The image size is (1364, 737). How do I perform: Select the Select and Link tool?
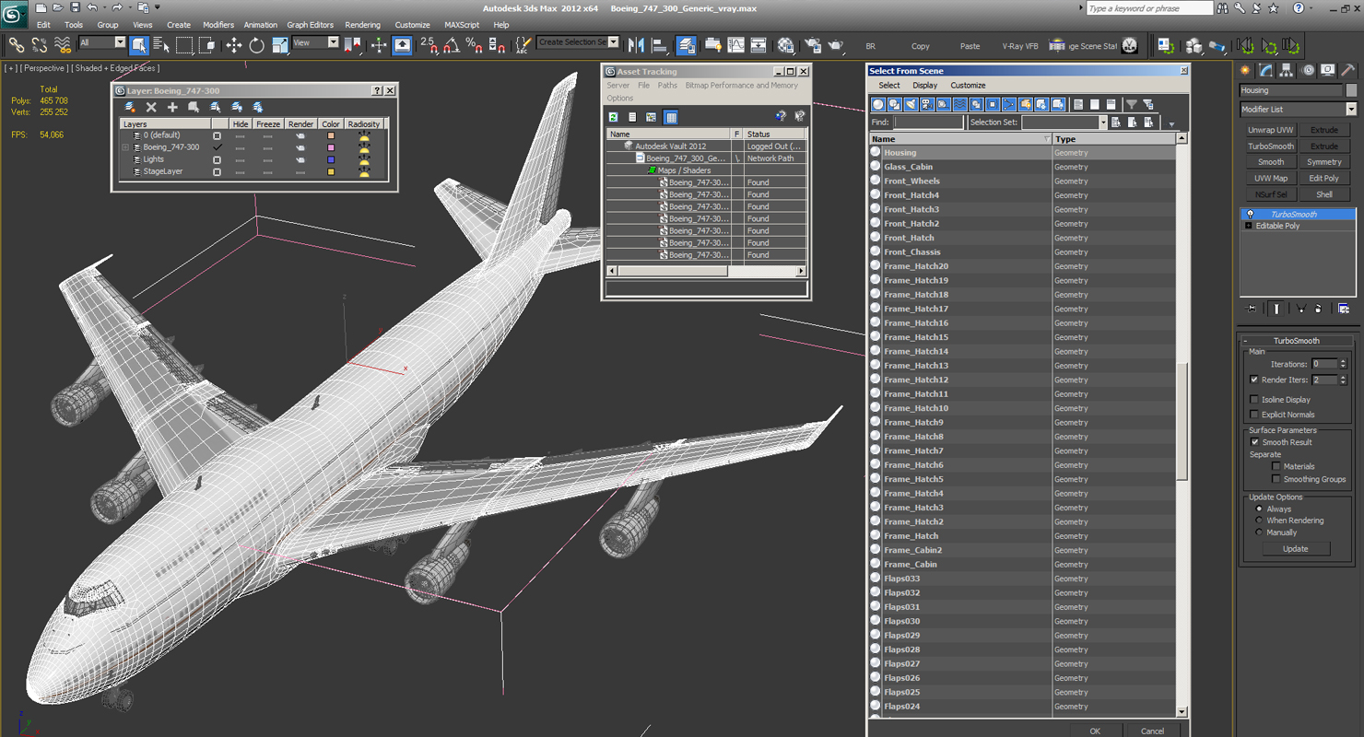click(16, 44)
